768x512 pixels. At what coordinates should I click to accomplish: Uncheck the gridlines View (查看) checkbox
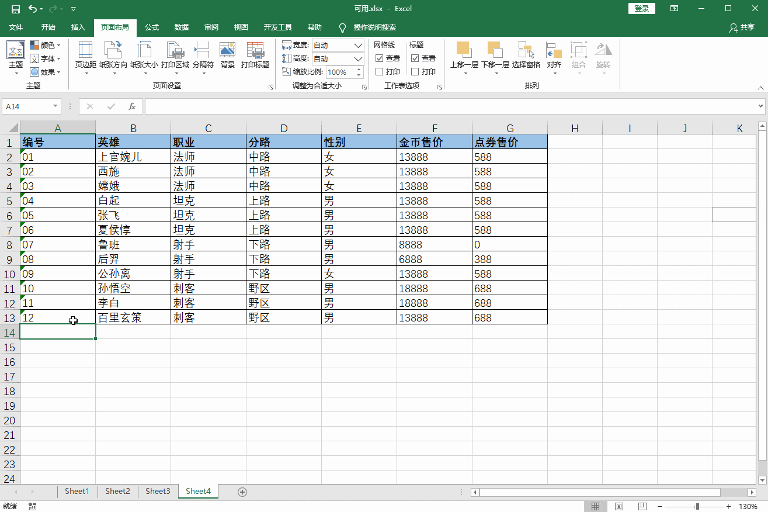tap(380, 58)
